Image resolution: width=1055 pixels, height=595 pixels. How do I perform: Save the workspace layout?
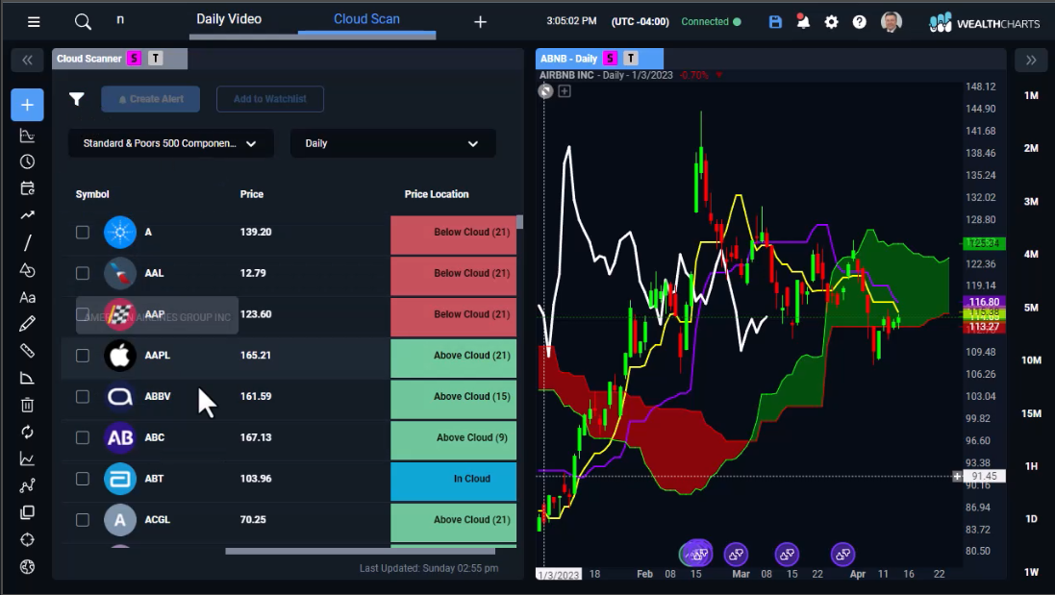(x=775, y=21)
